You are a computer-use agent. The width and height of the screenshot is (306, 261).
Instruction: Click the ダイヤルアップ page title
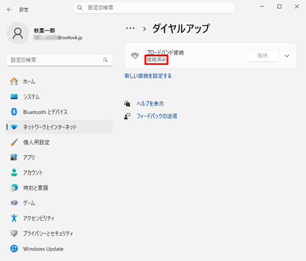(x=181, y=28)
